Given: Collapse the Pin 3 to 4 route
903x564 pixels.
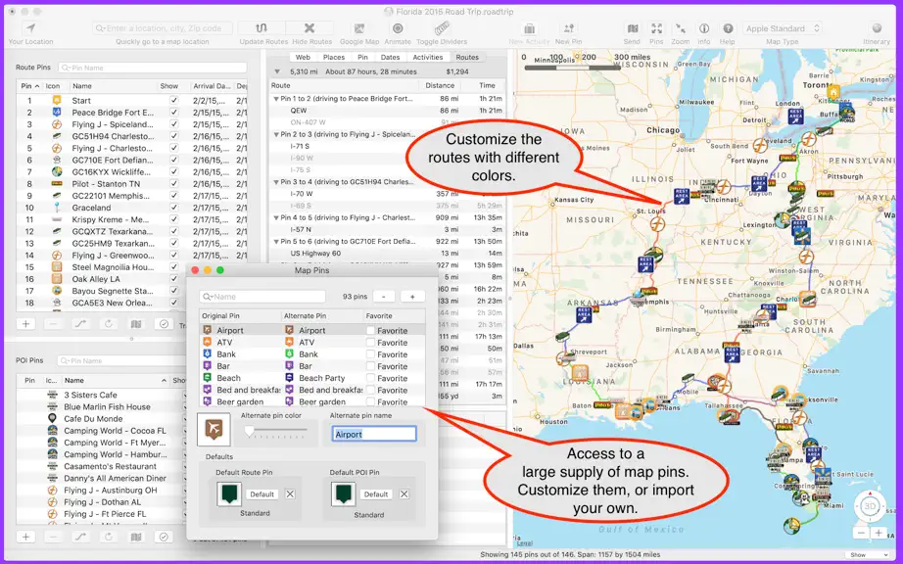Looking at the screenshot, I should (276, 182).
